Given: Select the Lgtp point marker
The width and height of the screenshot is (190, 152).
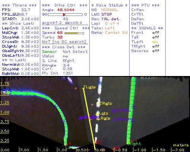Looking at the screenshot, I should click(103, 113).
